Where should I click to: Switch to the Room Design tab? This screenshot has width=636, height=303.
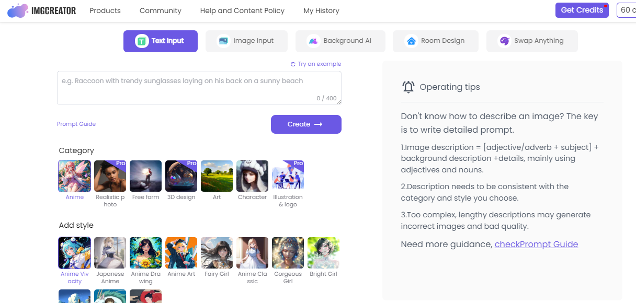(x=436, y=41)
